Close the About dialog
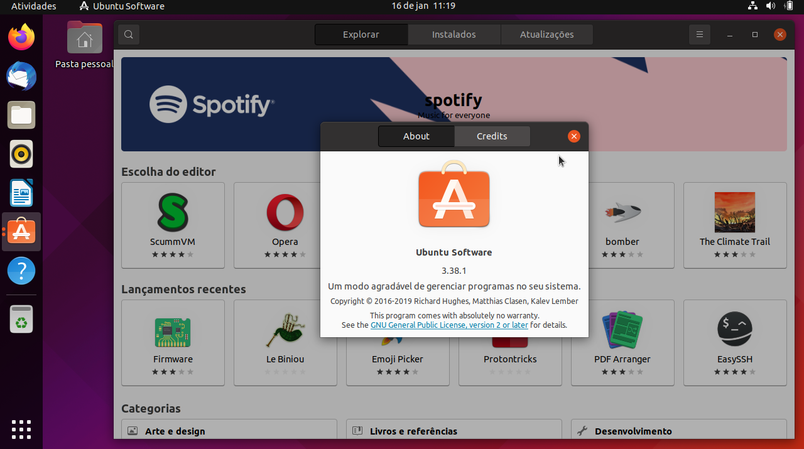 [x=573, y=136]
